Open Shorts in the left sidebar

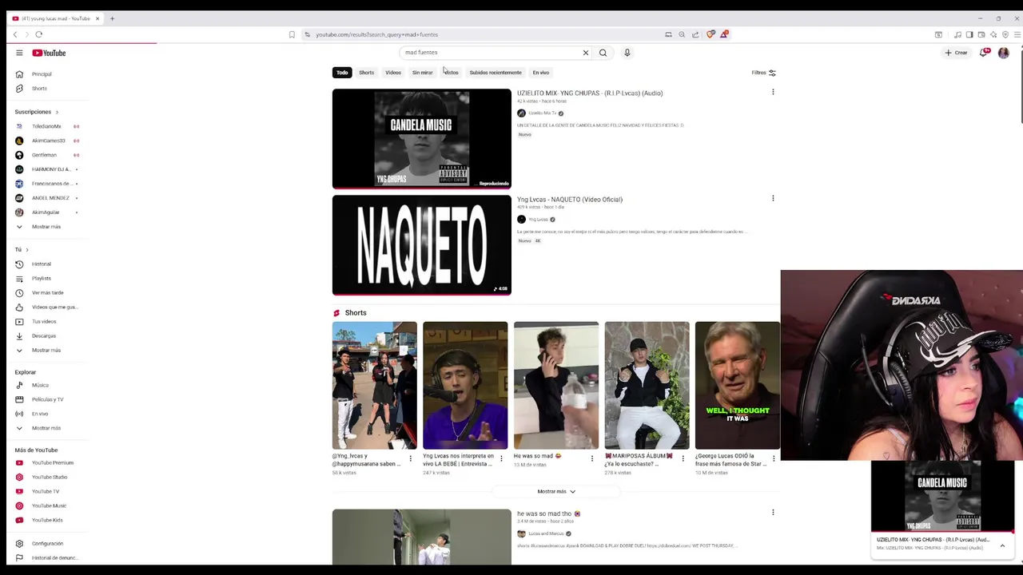coord(39,89)
